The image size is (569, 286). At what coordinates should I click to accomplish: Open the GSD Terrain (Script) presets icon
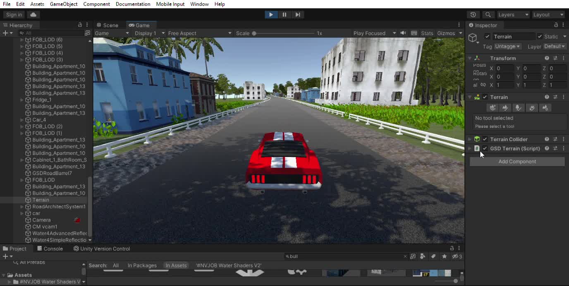pos(555,148)
